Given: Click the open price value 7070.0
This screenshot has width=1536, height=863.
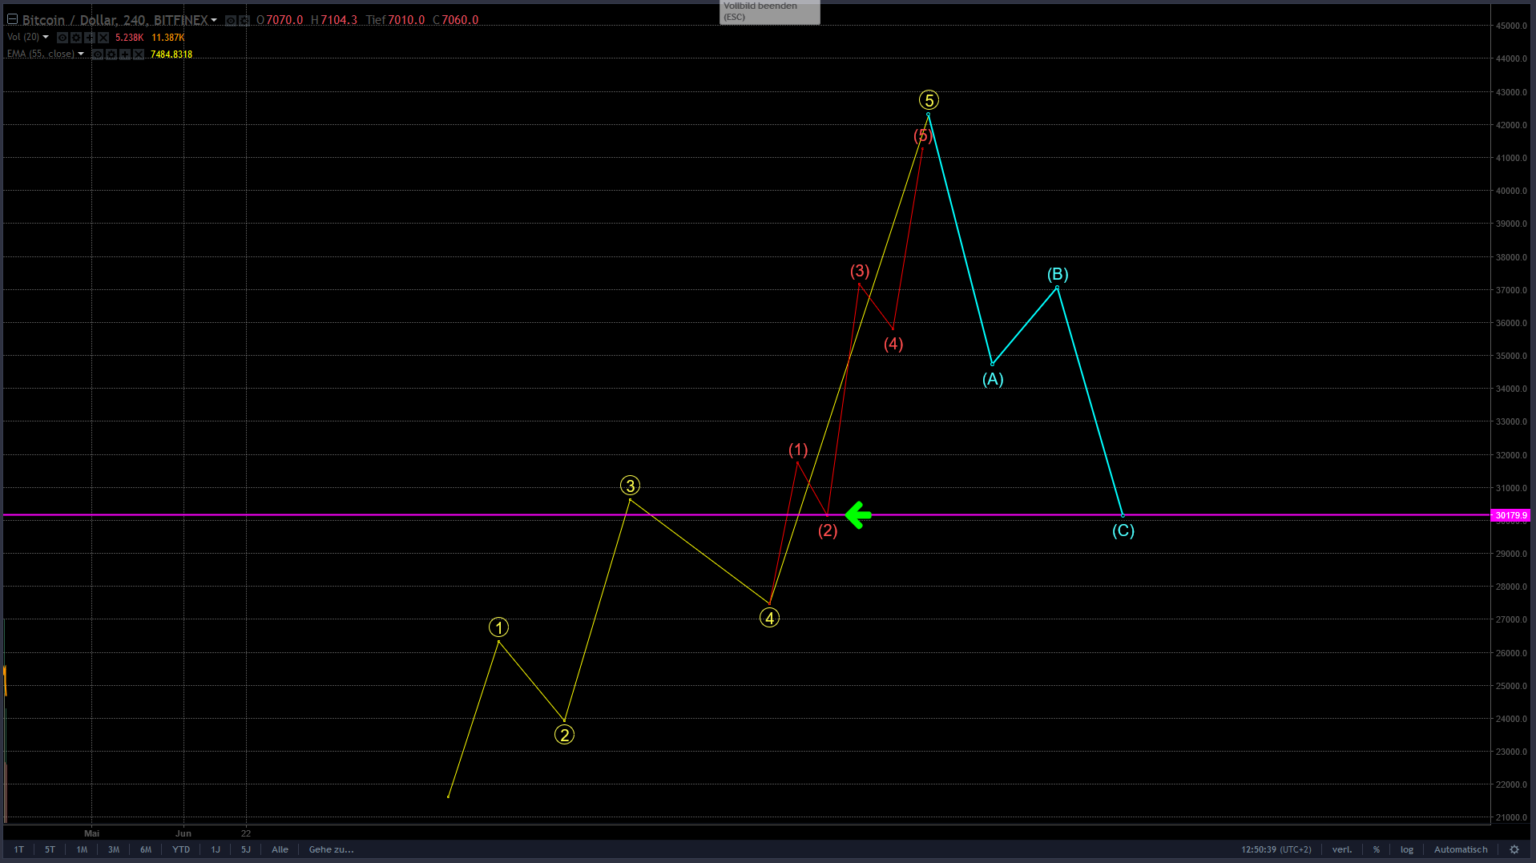Looking at the screenshot, I should pyautogui.click(x=284, y=20).
